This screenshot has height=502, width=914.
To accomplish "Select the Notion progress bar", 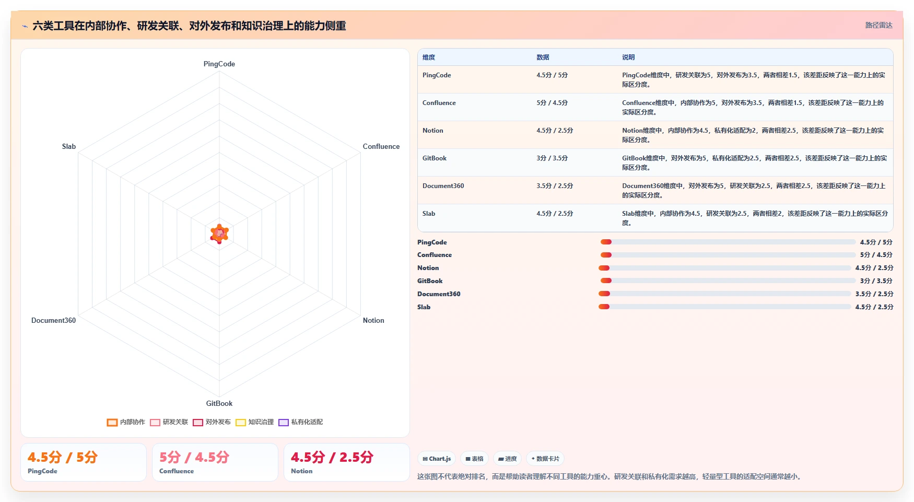I will pos(725,268).
